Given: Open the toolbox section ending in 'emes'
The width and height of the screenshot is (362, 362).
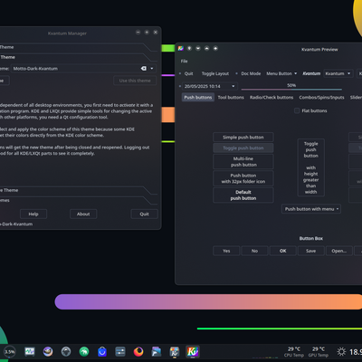Looking at the screenshot, I should point(79,201).
